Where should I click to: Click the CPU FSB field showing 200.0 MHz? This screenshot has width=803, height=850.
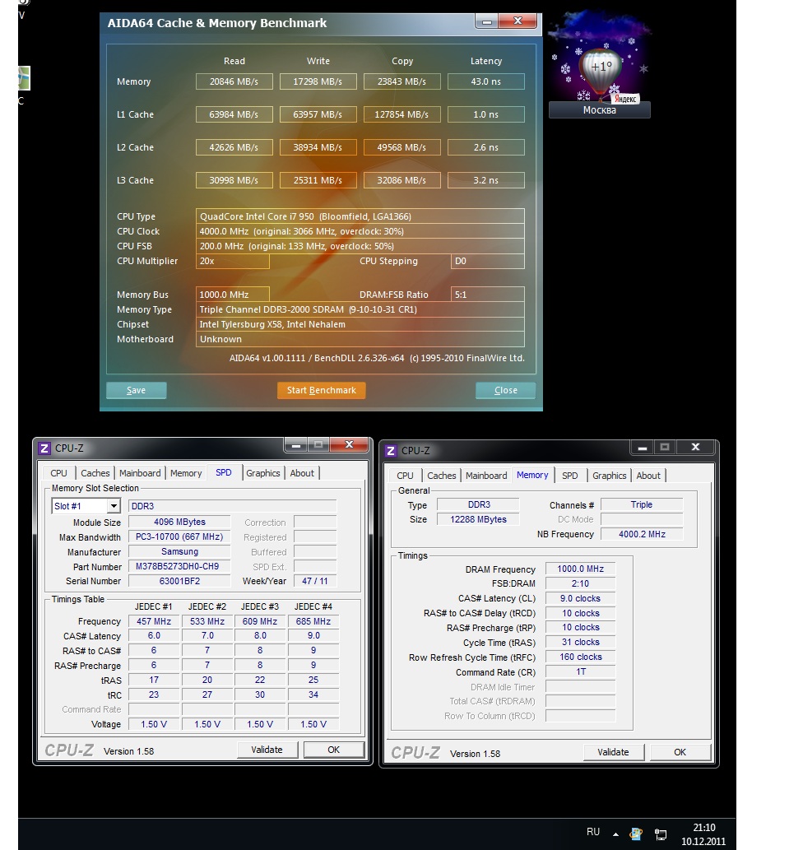point(360,246)
